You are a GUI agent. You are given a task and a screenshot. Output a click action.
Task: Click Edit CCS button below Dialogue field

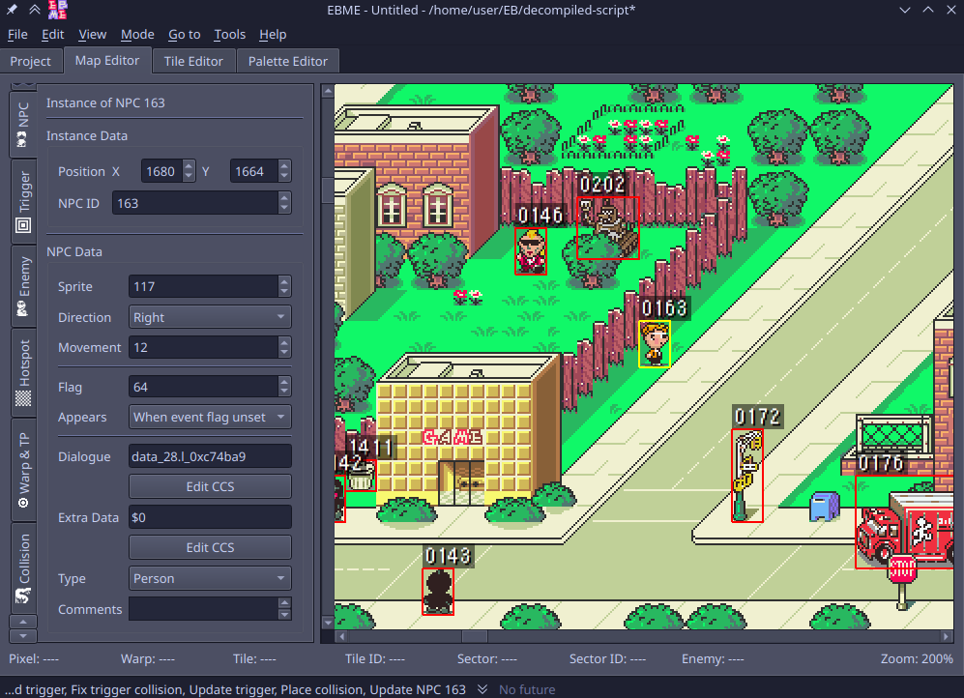click(x=210, y=486)
